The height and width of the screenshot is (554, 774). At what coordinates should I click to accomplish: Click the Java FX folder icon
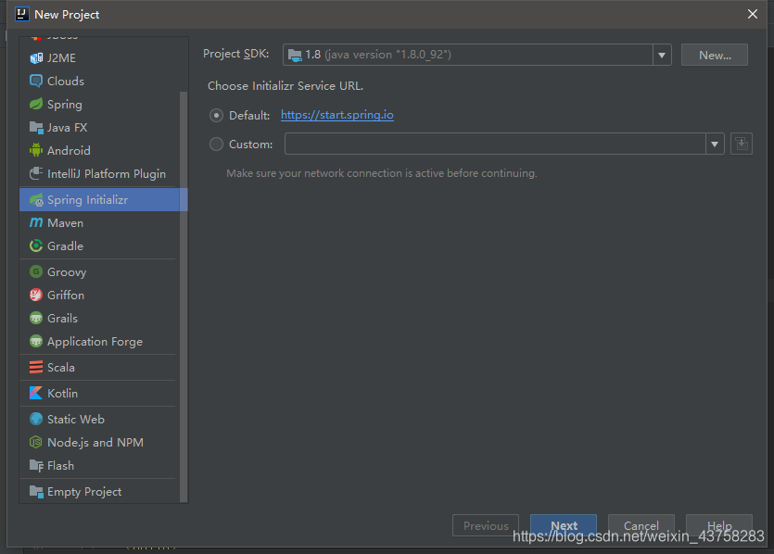pos(36,127)
